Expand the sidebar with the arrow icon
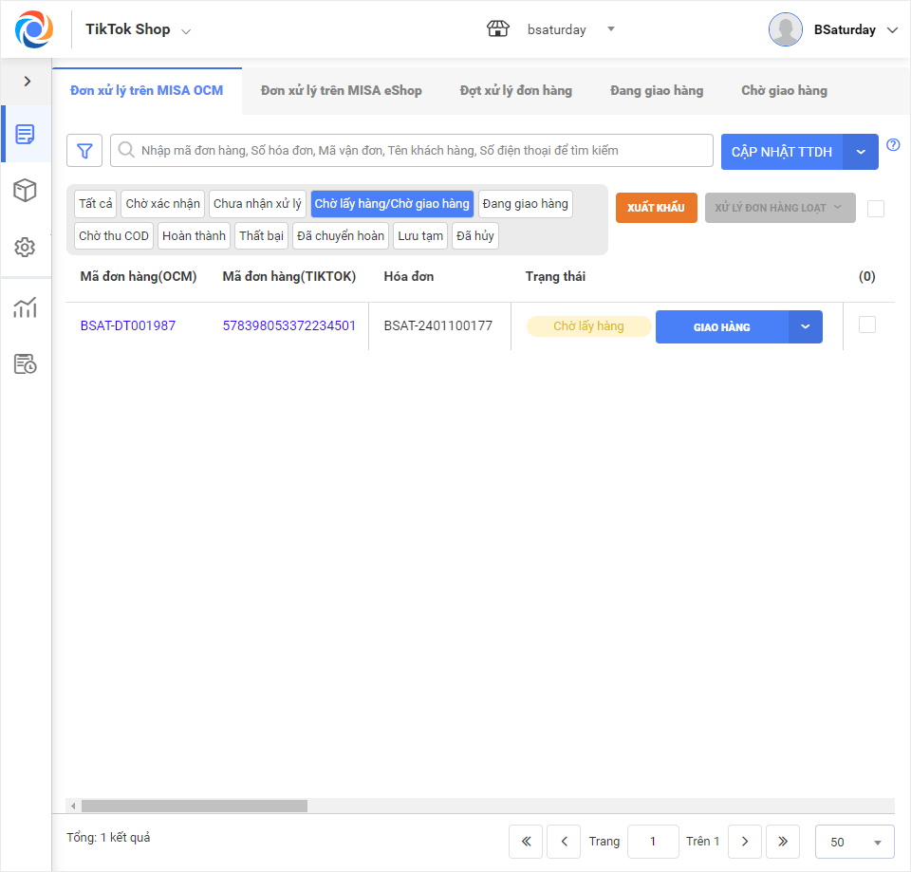Screen dimensions: 911x872 coord(27,82)
